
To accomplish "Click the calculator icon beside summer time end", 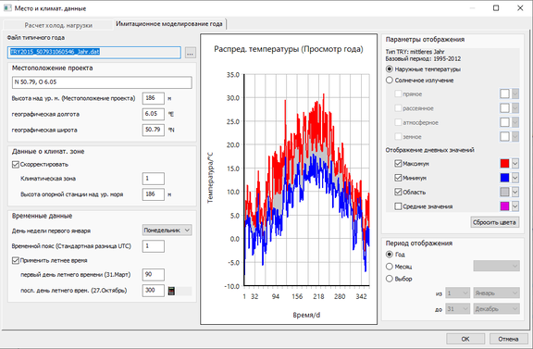I will click(172, 291).
